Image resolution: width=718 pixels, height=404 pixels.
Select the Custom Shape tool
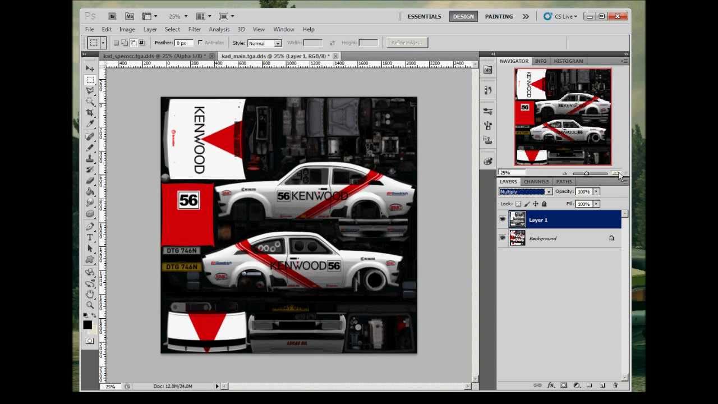90,260
